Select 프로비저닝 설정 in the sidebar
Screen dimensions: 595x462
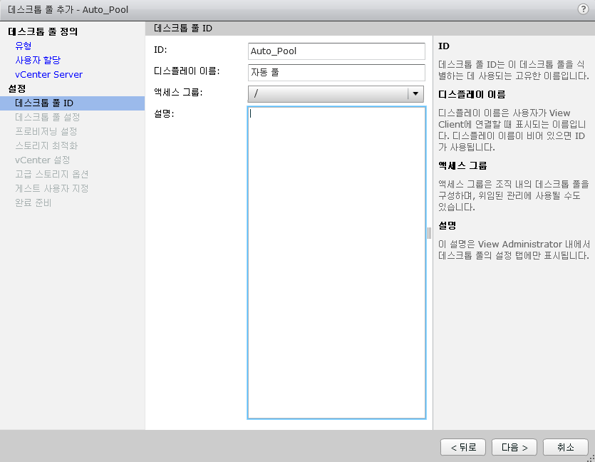(46, 131)
